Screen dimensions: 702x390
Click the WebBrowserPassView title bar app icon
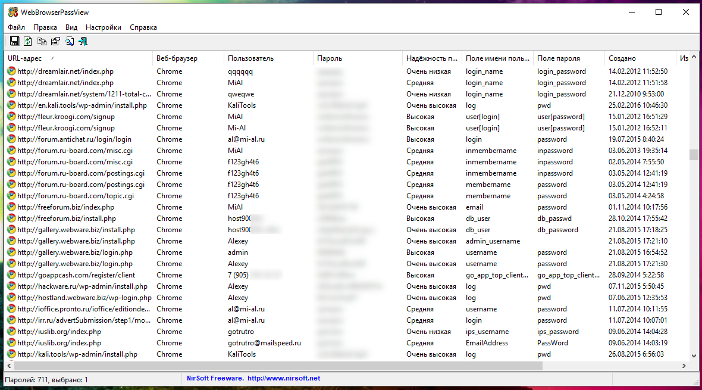coord(12,12)
